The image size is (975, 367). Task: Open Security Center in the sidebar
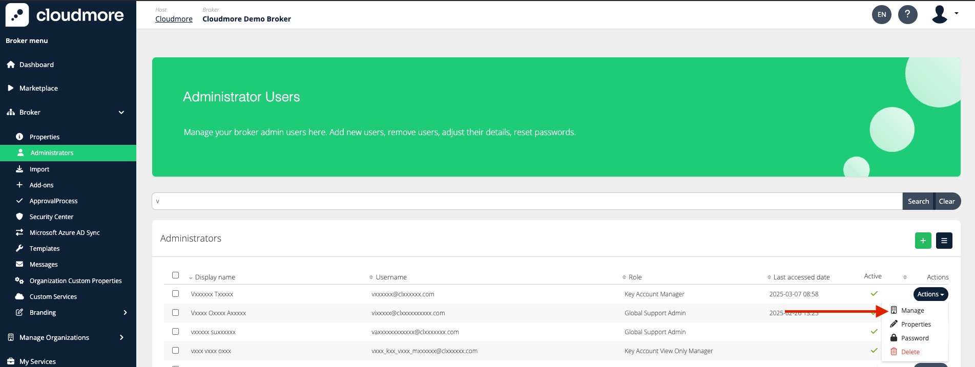tap(51, 217)
